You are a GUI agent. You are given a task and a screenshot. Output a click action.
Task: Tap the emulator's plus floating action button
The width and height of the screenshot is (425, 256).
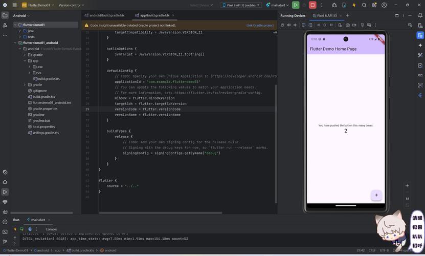[376, 195]
